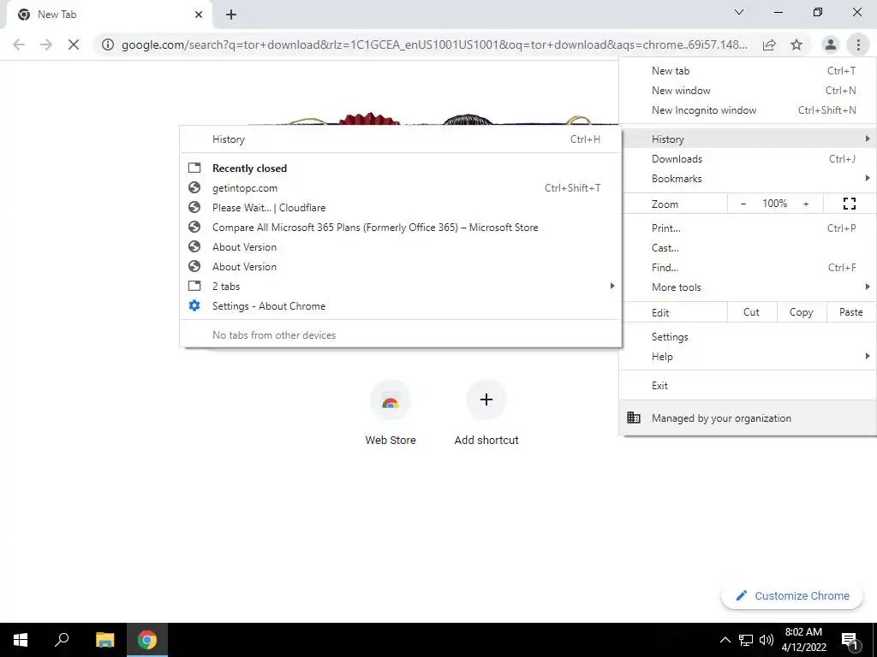The width and height of the screenshot is (877, 657).
Task: Increase zoom with the plus button
Action: [806, 204]
